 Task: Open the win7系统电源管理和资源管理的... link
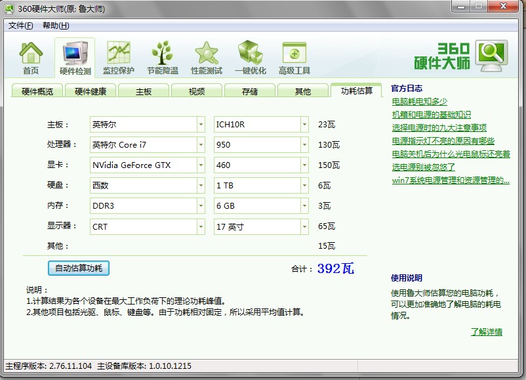(451, 180)
